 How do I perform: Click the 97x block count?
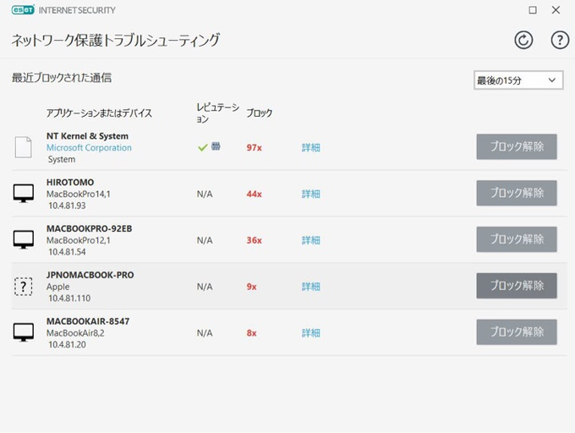click(x=255, y=148)
